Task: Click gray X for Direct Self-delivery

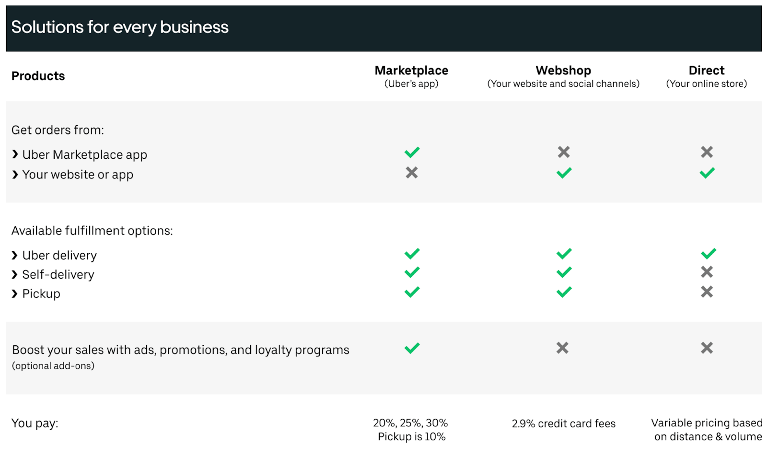Action: 707,272
